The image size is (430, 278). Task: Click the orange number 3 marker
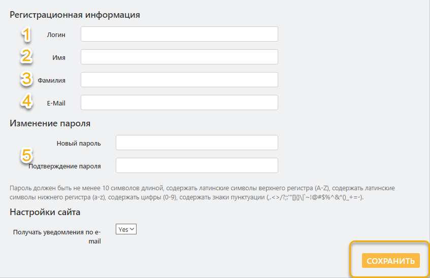26,79
